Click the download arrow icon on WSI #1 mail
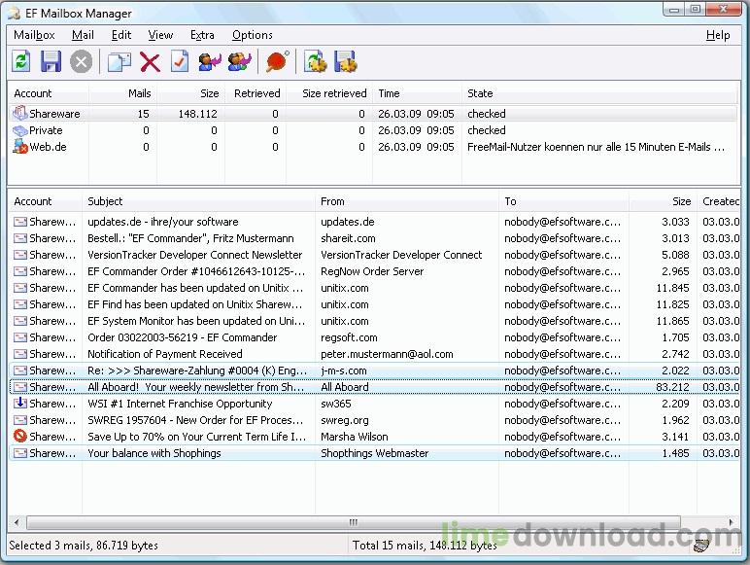This screenshot has height=565, width=750. tap(19, 404)
